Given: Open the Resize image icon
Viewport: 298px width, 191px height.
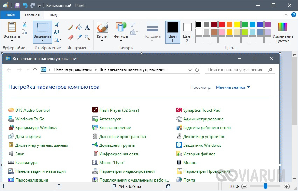Looking at the screenshot, I should (x=56, y=32).
